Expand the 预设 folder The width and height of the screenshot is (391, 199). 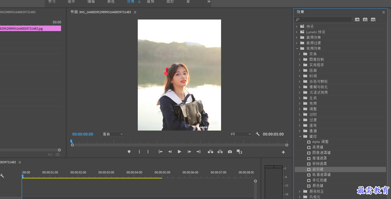[296, 26]
